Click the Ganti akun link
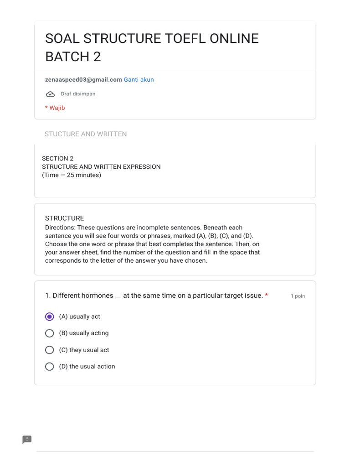Image resolution: width=350 pixels, height=467 pixels. tap(139, 79)
